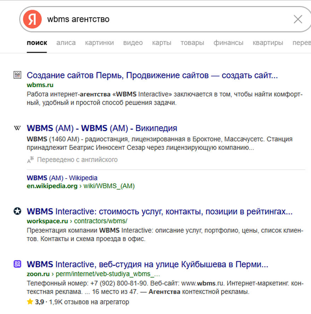
Task: Click 'Переведено с английского' label
Action: click(77, 159)
